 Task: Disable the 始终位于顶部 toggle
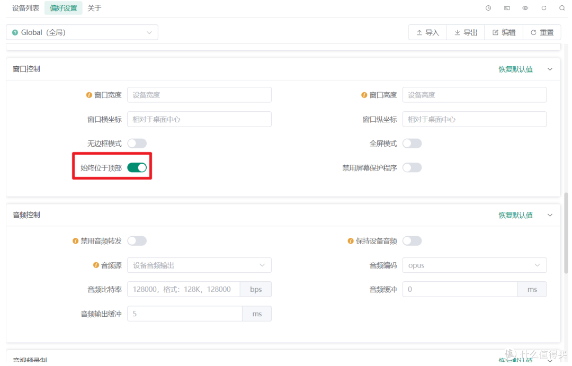[137, 168]
